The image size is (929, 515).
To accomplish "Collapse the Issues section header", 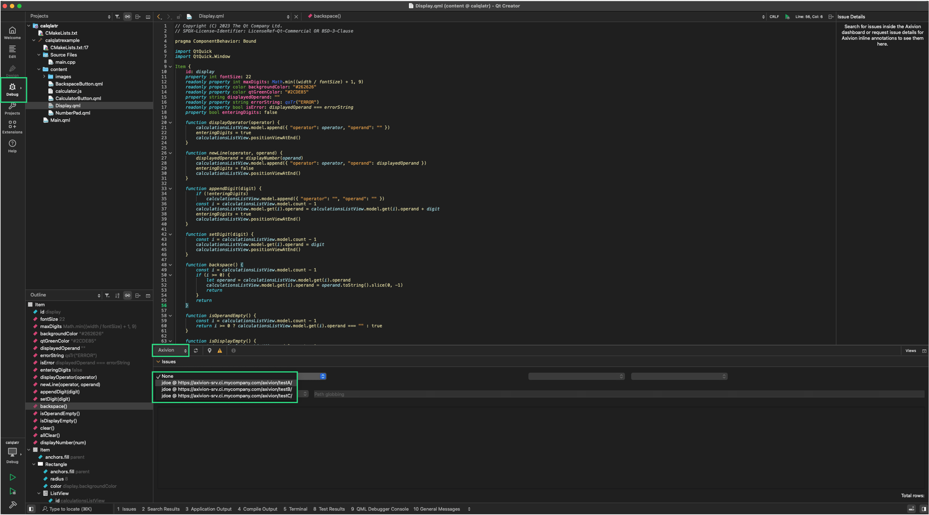I will point(158,361).
